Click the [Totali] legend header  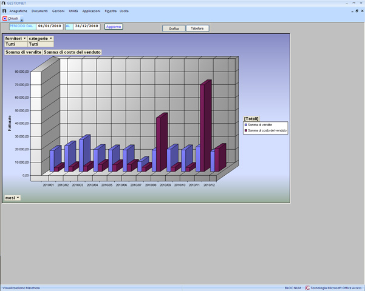click(251, 119)
